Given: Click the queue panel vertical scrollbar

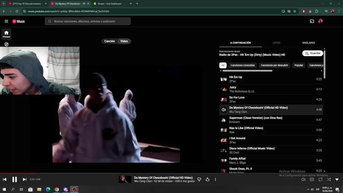Looking at the screenshot, I should click(x=325, y=64).
